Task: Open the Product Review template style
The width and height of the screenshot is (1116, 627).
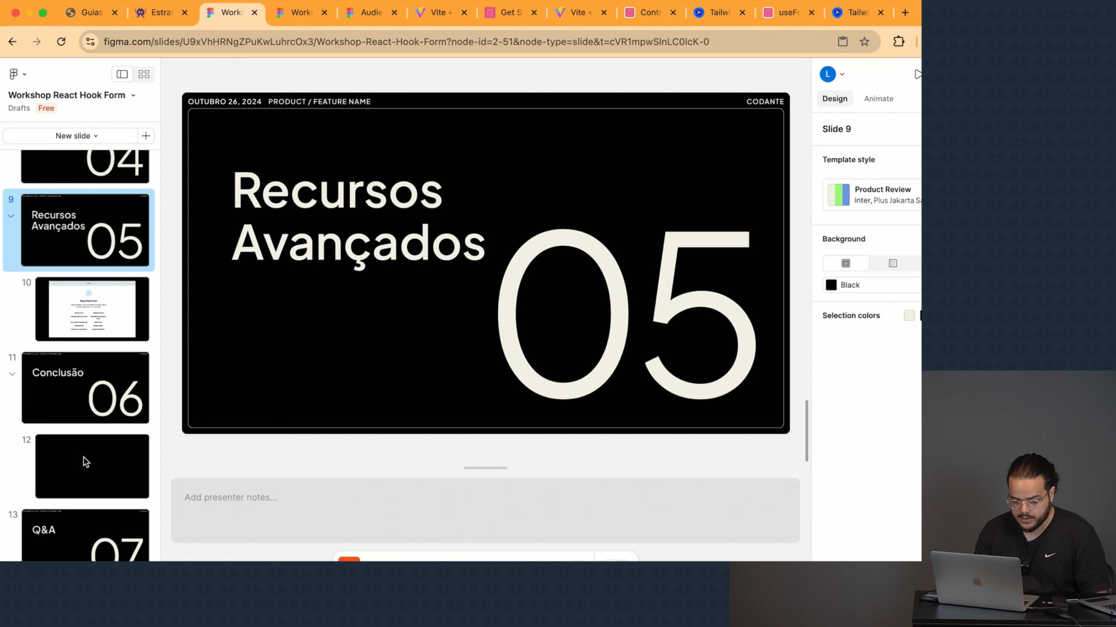Action: point(872,194)
